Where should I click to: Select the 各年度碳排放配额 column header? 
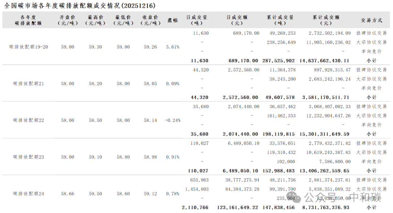pyautogui.click(x=28, y=20)
